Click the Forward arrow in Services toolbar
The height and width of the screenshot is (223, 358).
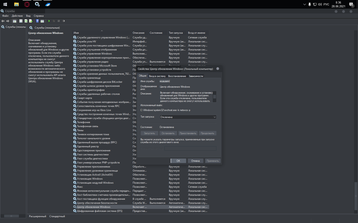(8, 21)
